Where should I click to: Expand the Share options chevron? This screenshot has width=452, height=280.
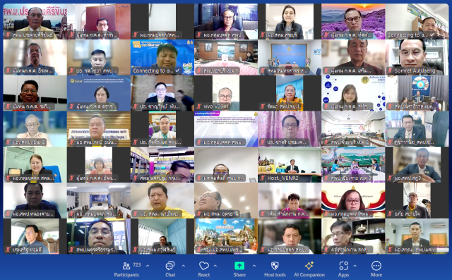[254, 266]
